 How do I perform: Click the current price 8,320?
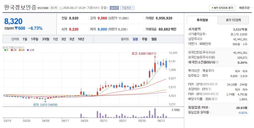tap(13, 21)
